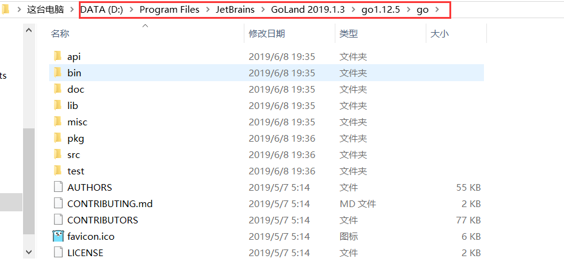Select the doc folder icon

58,89
